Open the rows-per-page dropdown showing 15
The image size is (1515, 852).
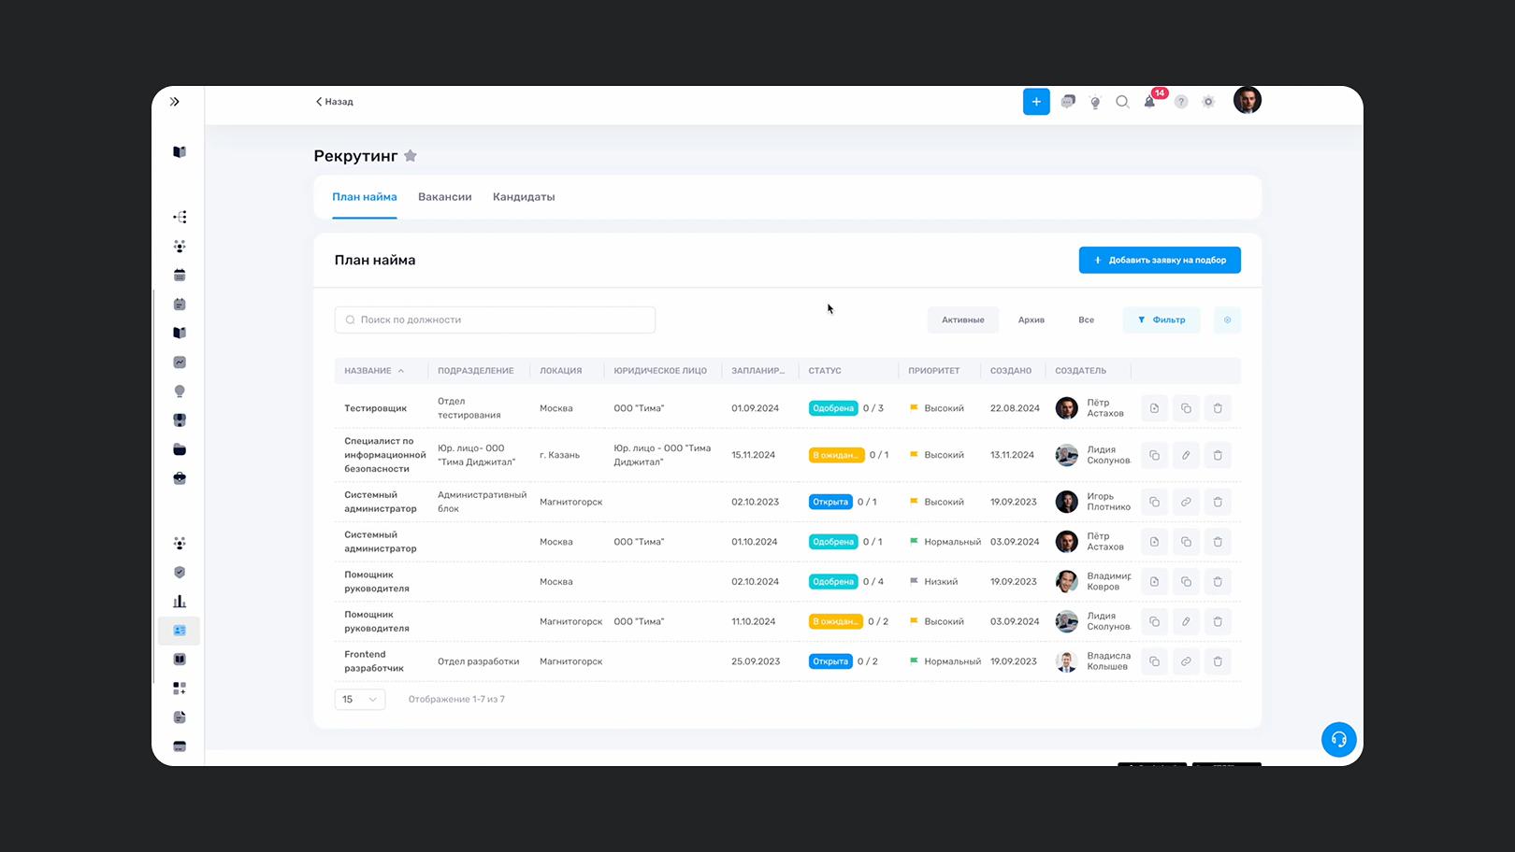point(360,699)
